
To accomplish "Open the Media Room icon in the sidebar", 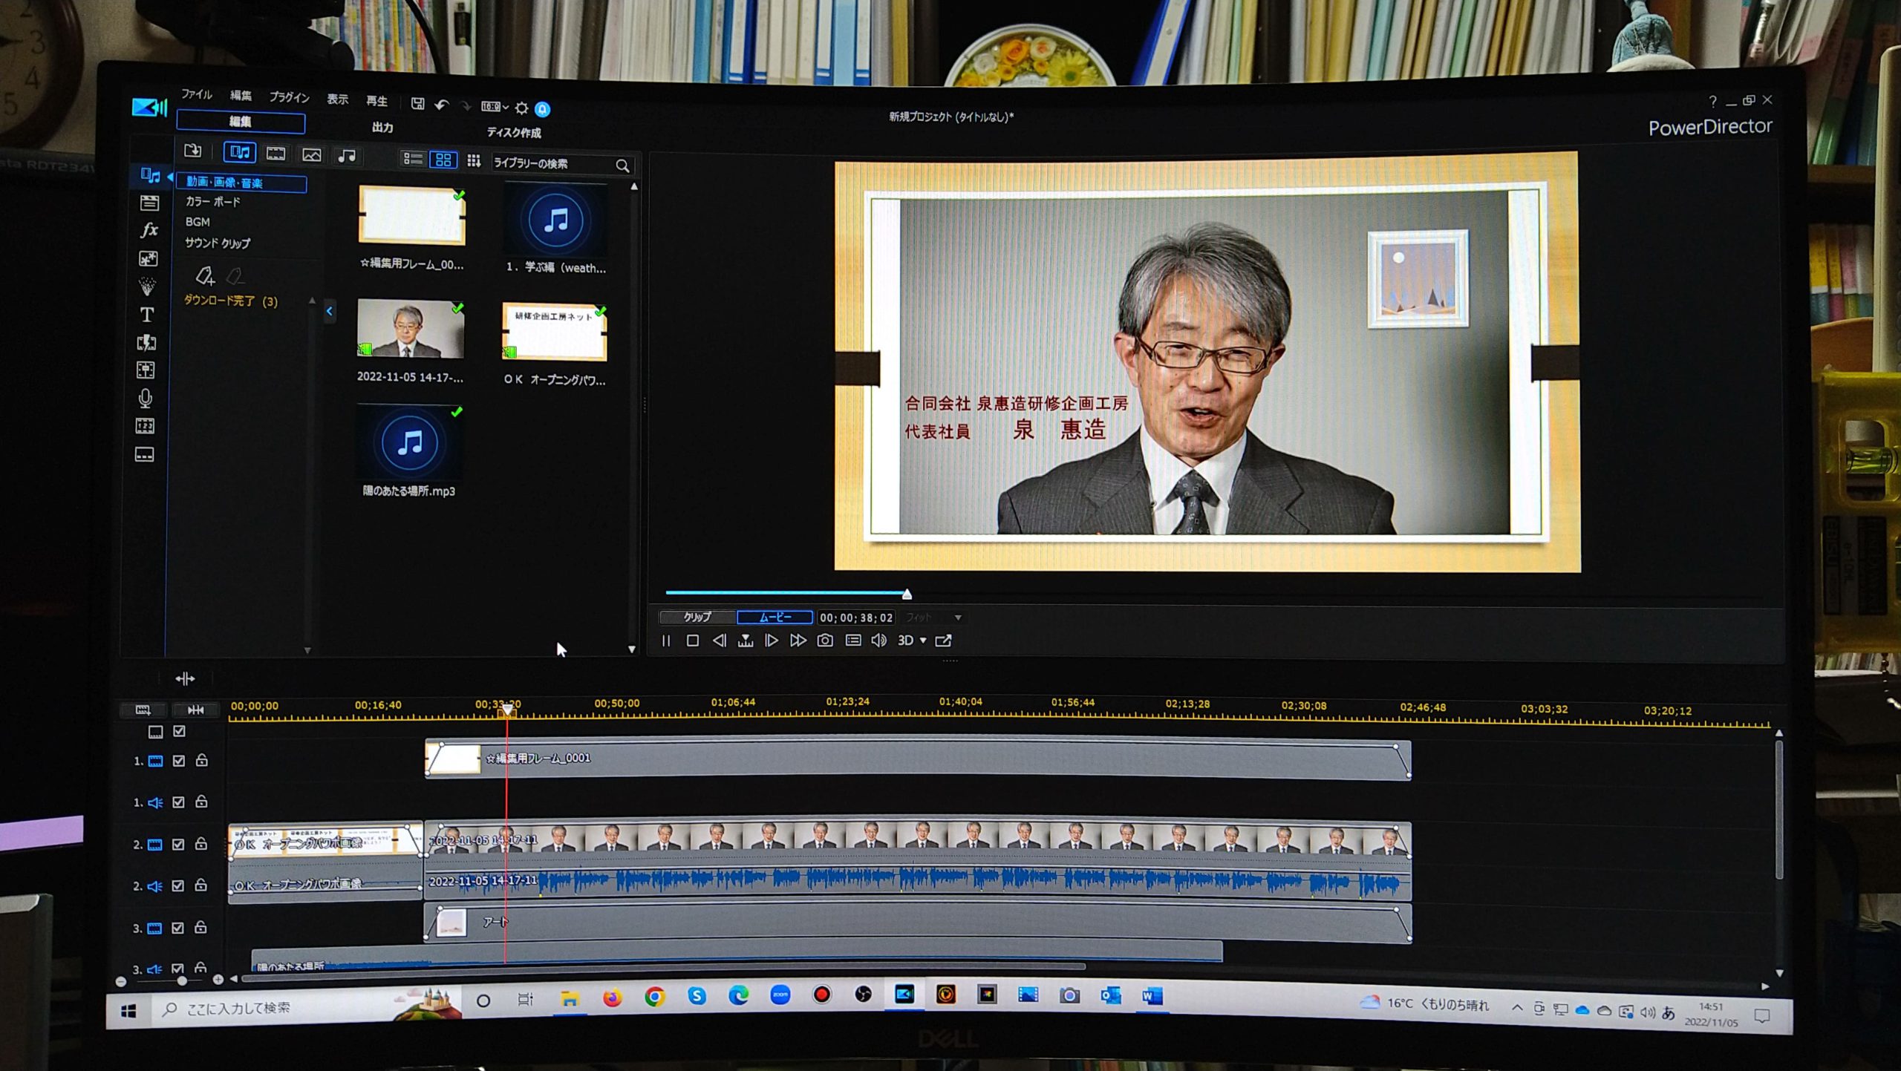I will 150,175.
